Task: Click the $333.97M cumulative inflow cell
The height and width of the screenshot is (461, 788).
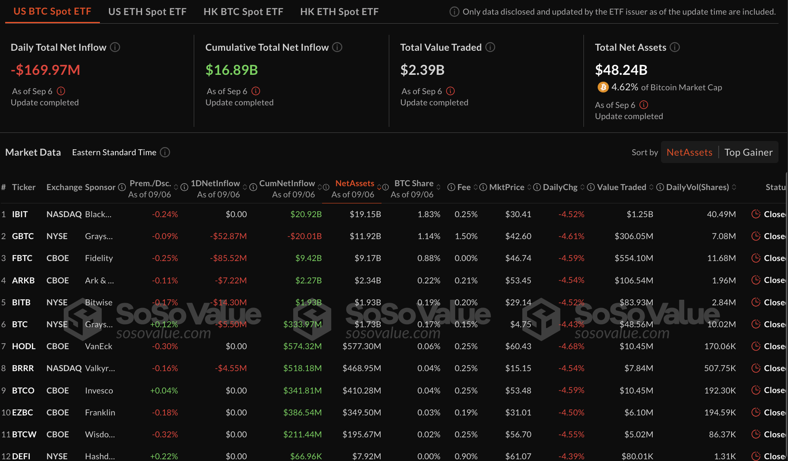Action: click(x=302, y=324)
